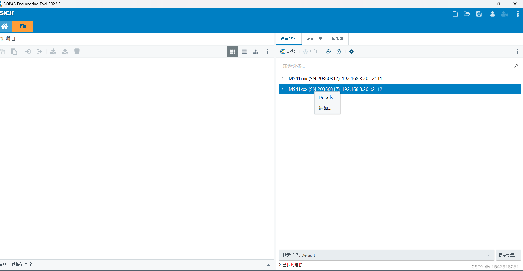Open the 项目 tab

(23, 26)
